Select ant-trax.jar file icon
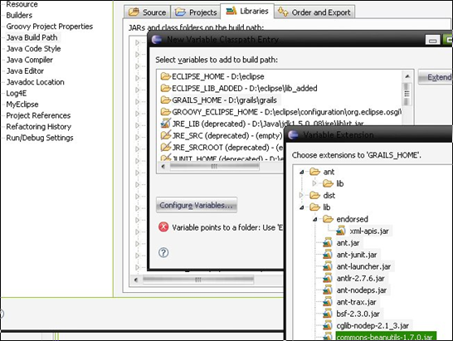The height and width of the screenshot is (341, 453). (328, 302)
